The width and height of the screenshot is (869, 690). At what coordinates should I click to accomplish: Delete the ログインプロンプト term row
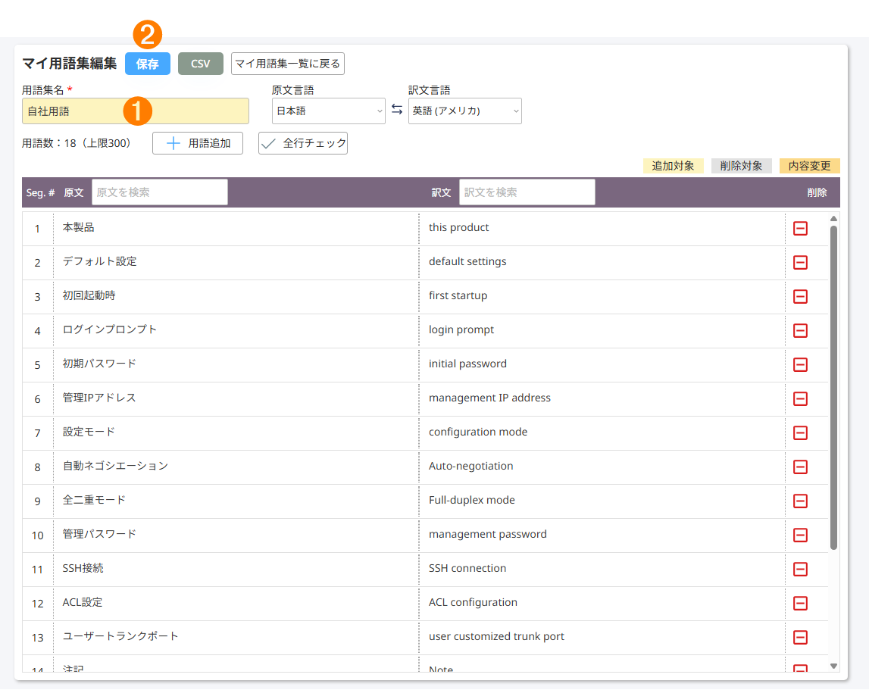[x=800, y=330]
